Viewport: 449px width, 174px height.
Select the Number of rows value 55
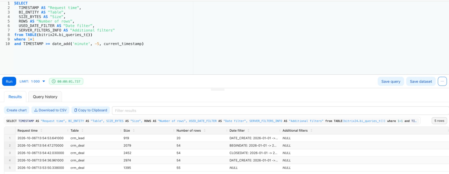[178, 168]
